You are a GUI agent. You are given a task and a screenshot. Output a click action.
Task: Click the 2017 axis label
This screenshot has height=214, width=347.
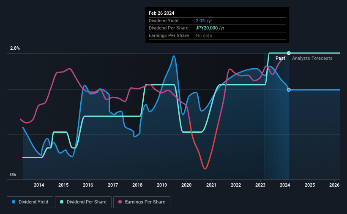click(x=113, y=185)
